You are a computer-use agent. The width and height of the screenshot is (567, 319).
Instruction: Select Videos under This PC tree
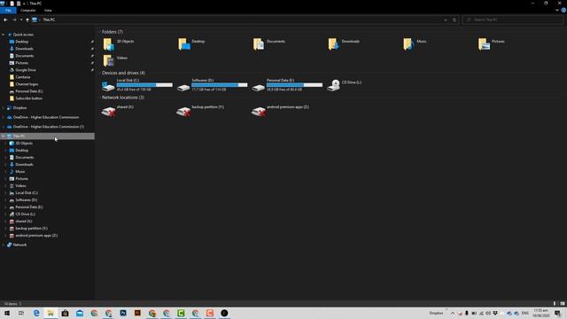20,185
